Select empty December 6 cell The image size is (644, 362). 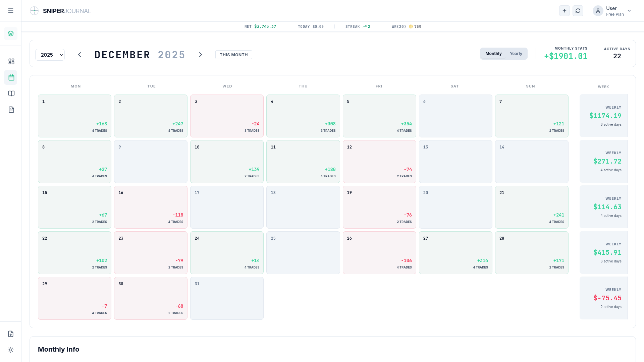point(455,116)
